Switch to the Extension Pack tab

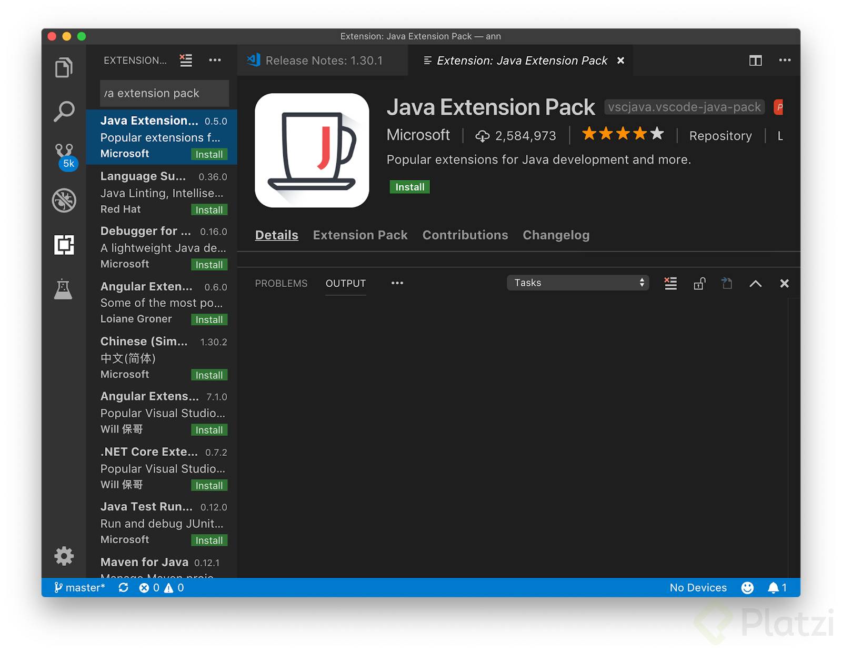(360, 235)
